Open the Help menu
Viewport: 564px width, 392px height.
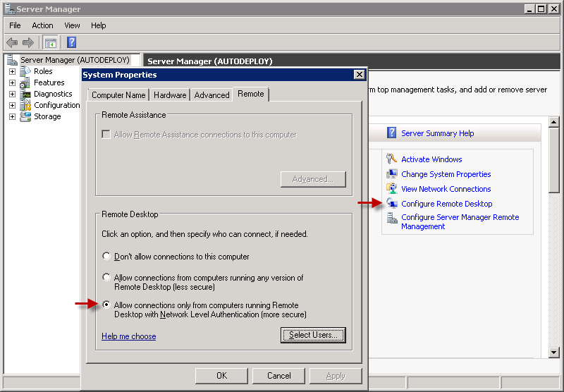pyautogui.click(x=98, y=25)
